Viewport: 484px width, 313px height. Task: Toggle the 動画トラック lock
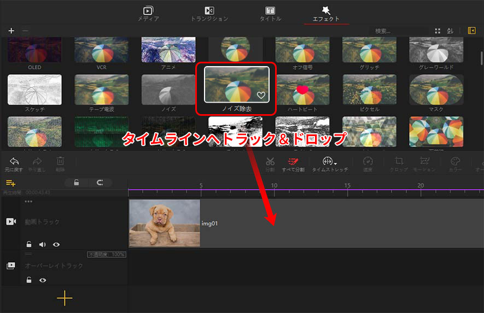tap(28, 245)
